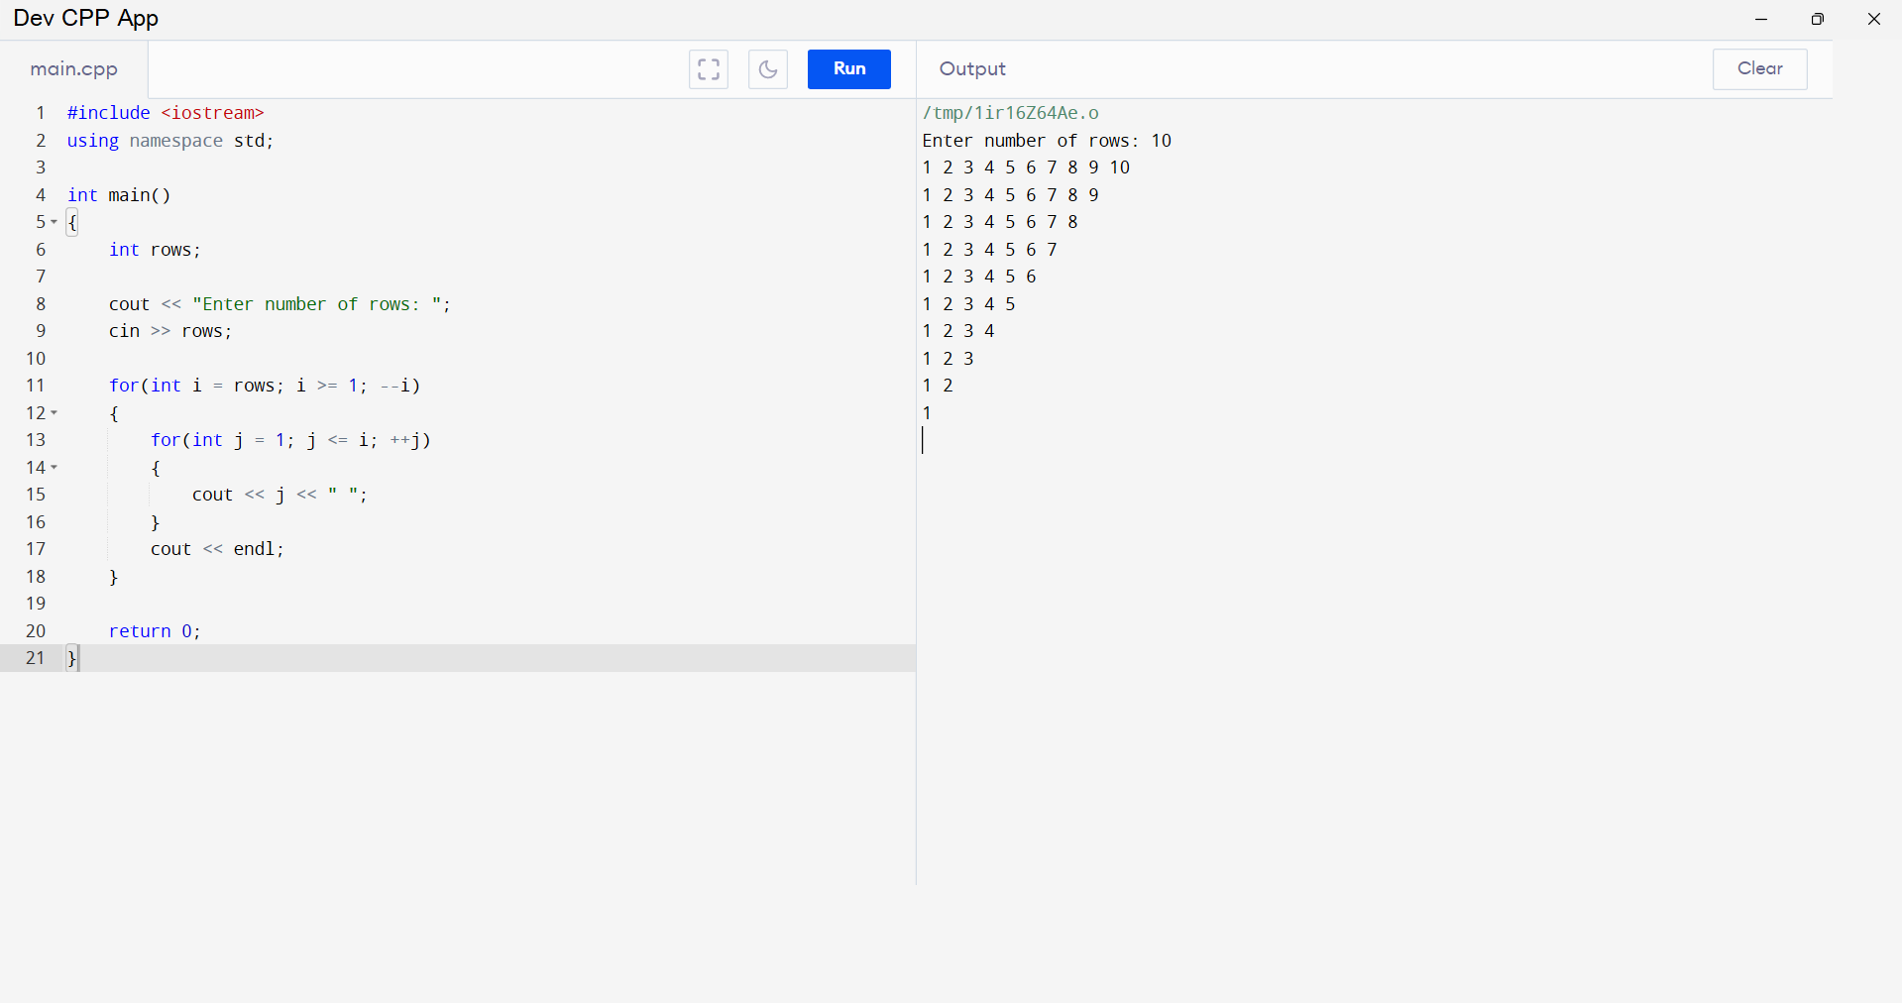The height and width of the screenshot is (1003, 1902).
Task: Close the Dev CPP App window
Action: pos(1874,19)
